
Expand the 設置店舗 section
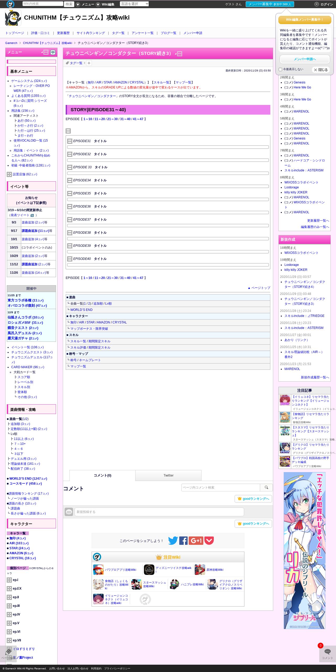[x=9, y=174]
